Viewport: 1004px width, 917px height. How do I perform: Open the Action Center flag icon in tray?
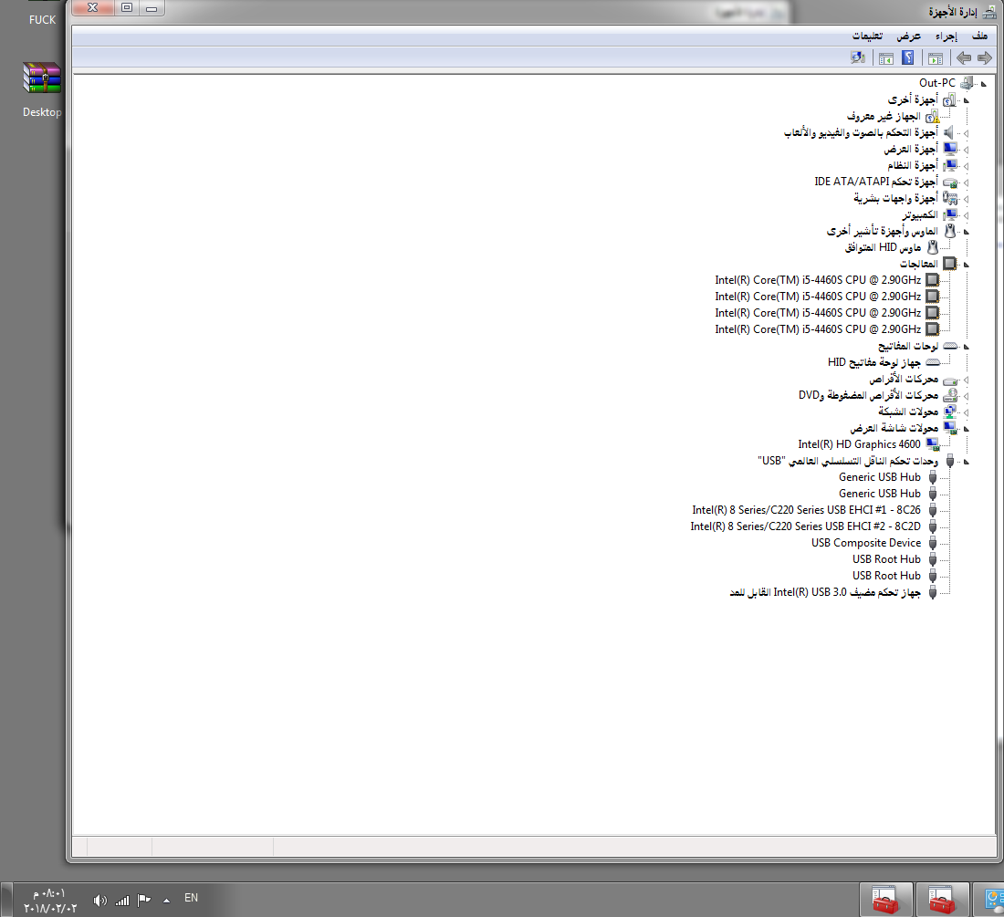(144, 900)
